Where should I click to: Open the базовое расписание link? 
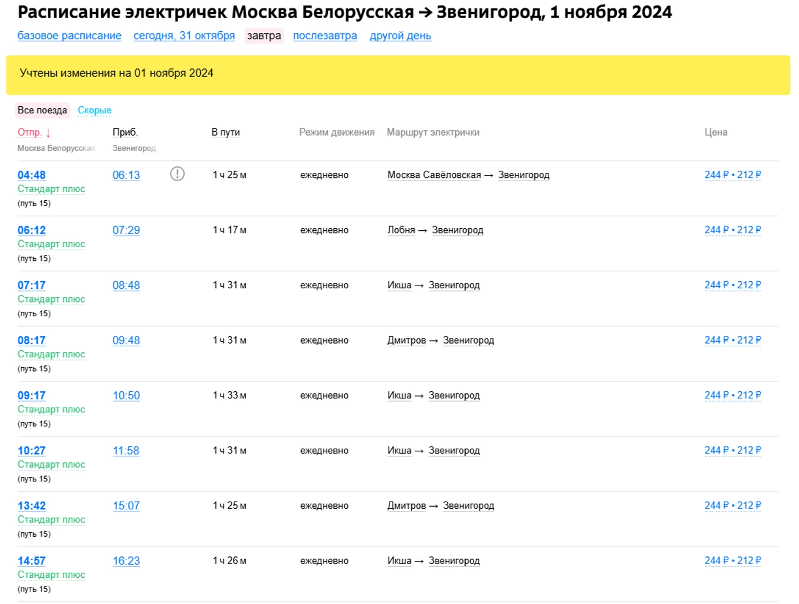[70, 36]
